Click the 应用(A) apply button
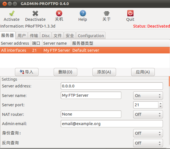 [143, 72]
